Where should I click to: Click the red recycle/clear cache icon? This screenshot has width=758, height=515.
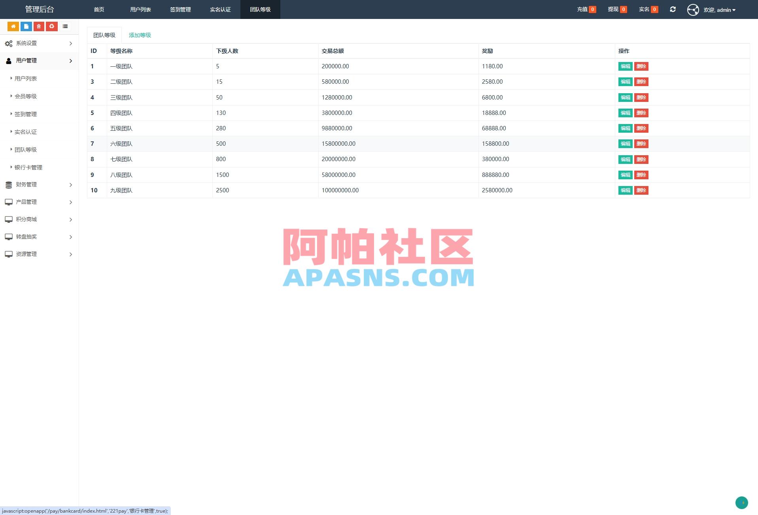click(52, 26)
